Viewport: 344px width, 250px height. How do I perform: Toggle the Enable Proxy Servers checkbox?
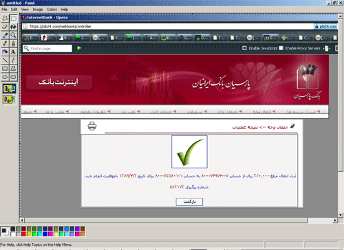pos(281,48)
